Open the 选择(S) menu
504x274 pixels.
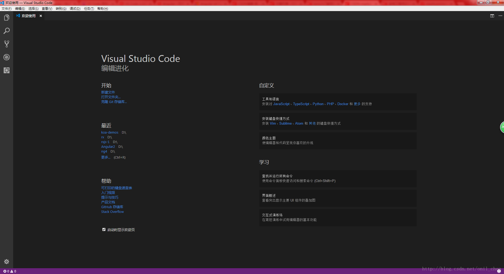pyautogui.click(x=33, y=9)
